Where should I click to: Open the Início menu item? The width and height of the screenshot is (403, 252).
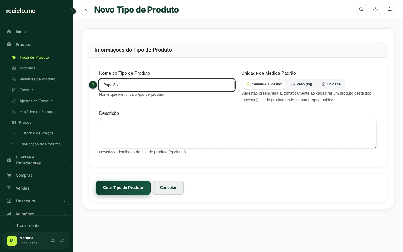coord(36,32)
